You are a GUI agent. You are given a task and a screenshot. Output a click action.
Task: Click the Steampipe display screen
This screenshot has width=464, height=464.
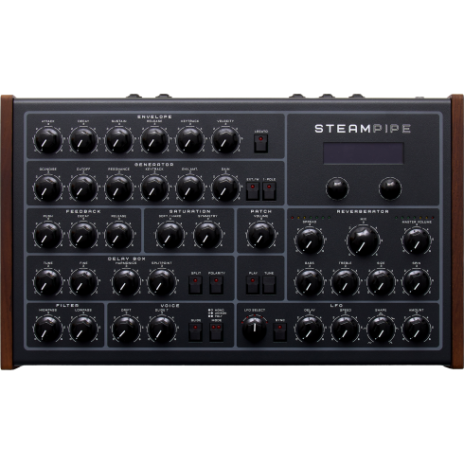click(364, 153)
